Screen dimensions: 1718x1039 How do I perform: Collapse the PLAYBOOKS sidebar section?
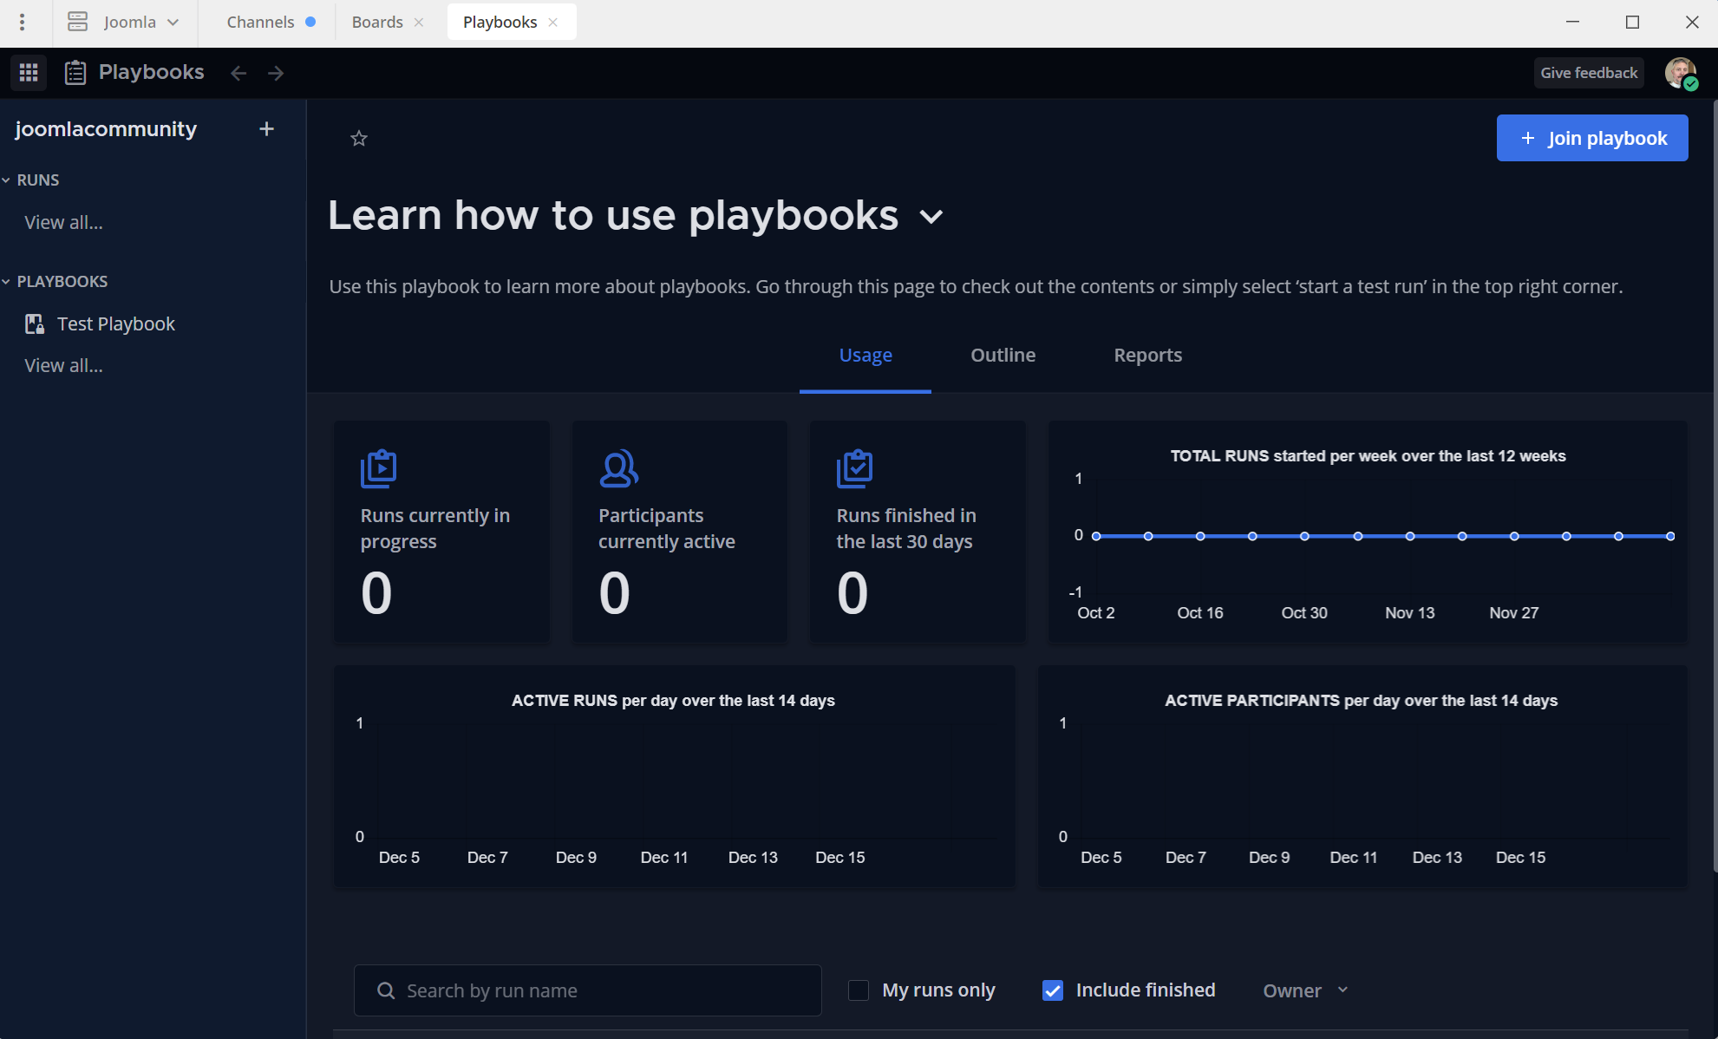[x=7, y=282]
